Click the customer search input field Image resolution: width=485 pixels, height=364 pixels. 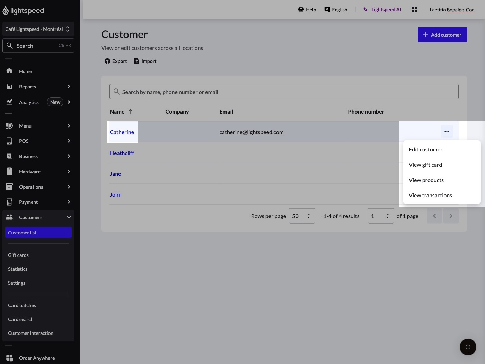coord(284,92)
